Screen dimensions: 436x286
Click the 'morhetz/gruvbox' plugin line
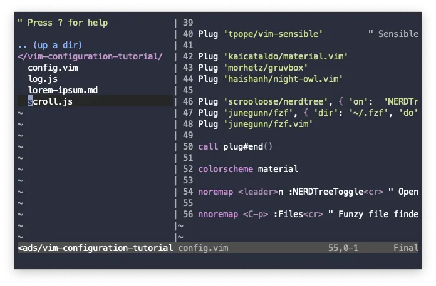click(x=252, y=68)
